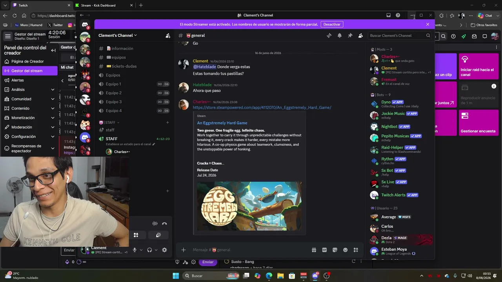The image size is (502, 282).
Task: Collapse the STAFF channel category
Action: pos(109,123)
